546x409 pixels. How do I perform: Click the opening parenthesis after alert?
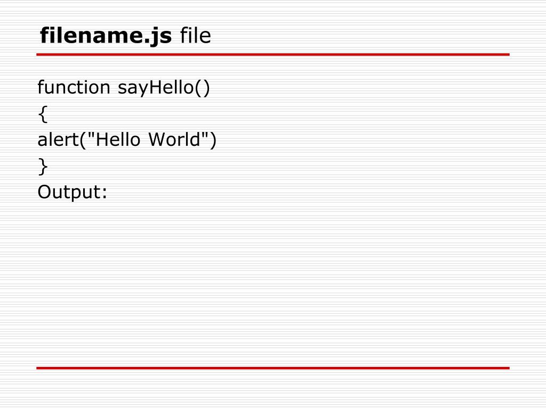(x=83, y=140)
